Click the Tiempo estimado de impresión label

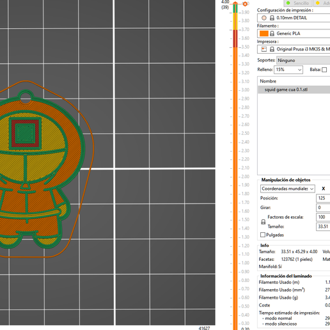pos(289,313)
